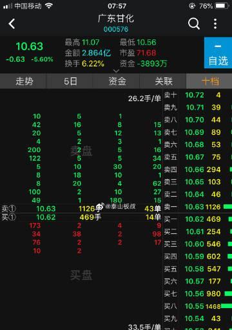Select the 卖四 10.66 order row
Viewport: 232px width, 330px height.
[x=198, y=170]
